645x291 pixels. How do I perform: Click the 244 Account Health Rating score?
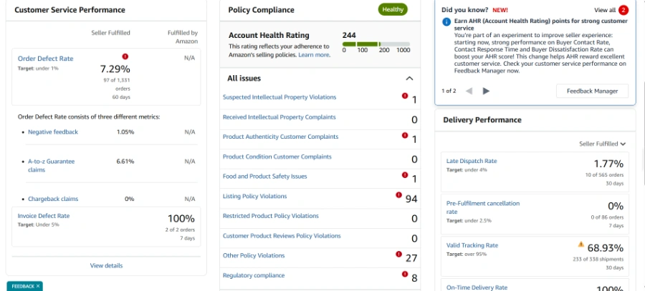click(349, 35)
